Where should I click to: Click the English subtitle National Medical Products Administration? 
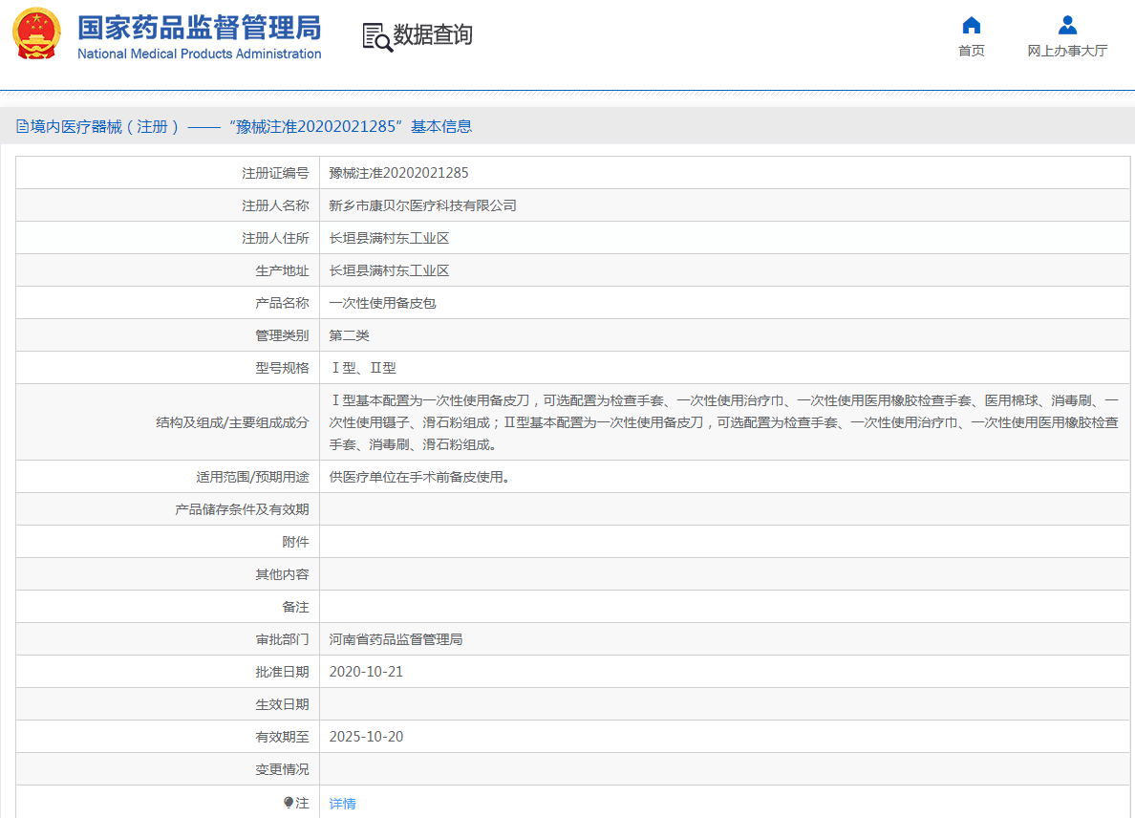pos(201,53)
